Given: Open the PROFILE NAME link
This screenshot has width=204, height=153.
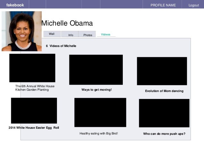Looking at the screenshot, I should 163,5.
